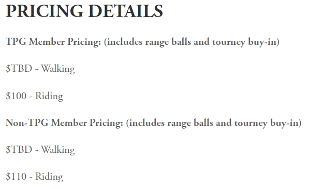Click the parenthetical note after TPG Member Pricing

(x=192, y=42)
